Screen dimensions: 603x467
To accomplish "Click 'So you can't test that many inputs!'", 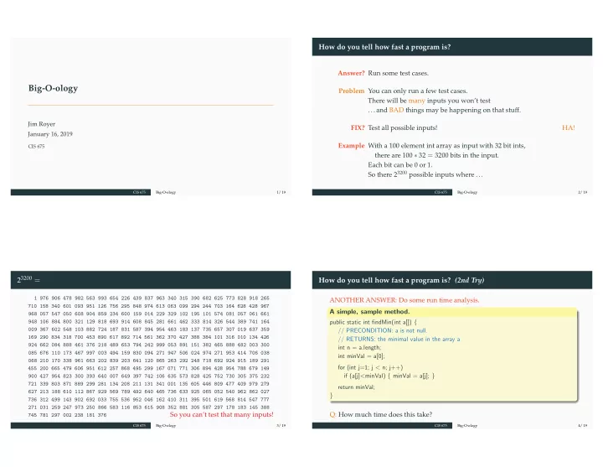I will pos(221,415).
